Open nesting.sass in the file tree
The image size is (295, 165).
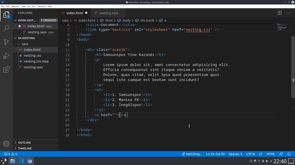(x=33, y=67)
